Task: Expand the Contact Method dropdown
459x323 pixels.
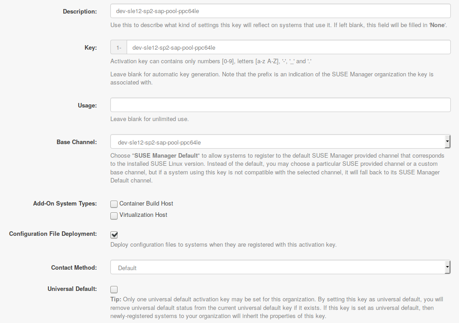Action: click(280, 267)
